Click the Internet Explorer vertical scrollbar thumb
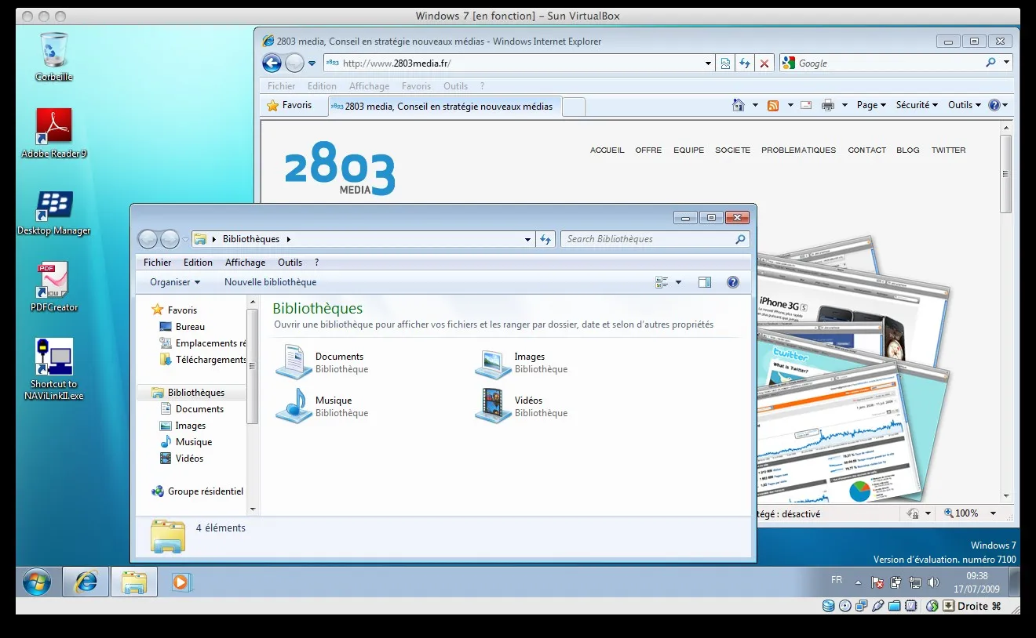The height and width of the screenshot is (638, 1036). tap(1005, 173)
